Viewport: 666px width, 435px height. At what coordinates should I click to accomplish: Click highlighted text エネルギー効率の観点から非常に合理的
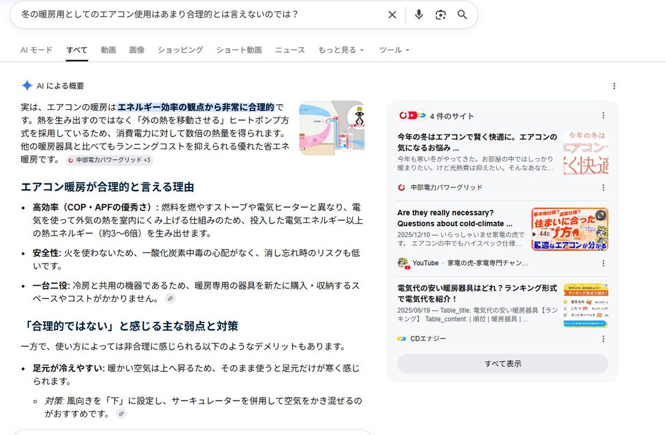(x=196, y=107)
